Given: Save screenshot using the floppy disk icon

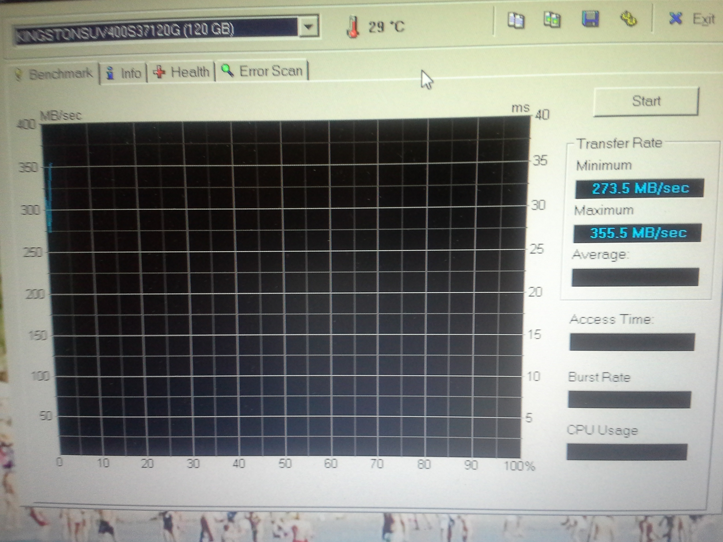Looking at the screenshot, I should tap(590, 19).
